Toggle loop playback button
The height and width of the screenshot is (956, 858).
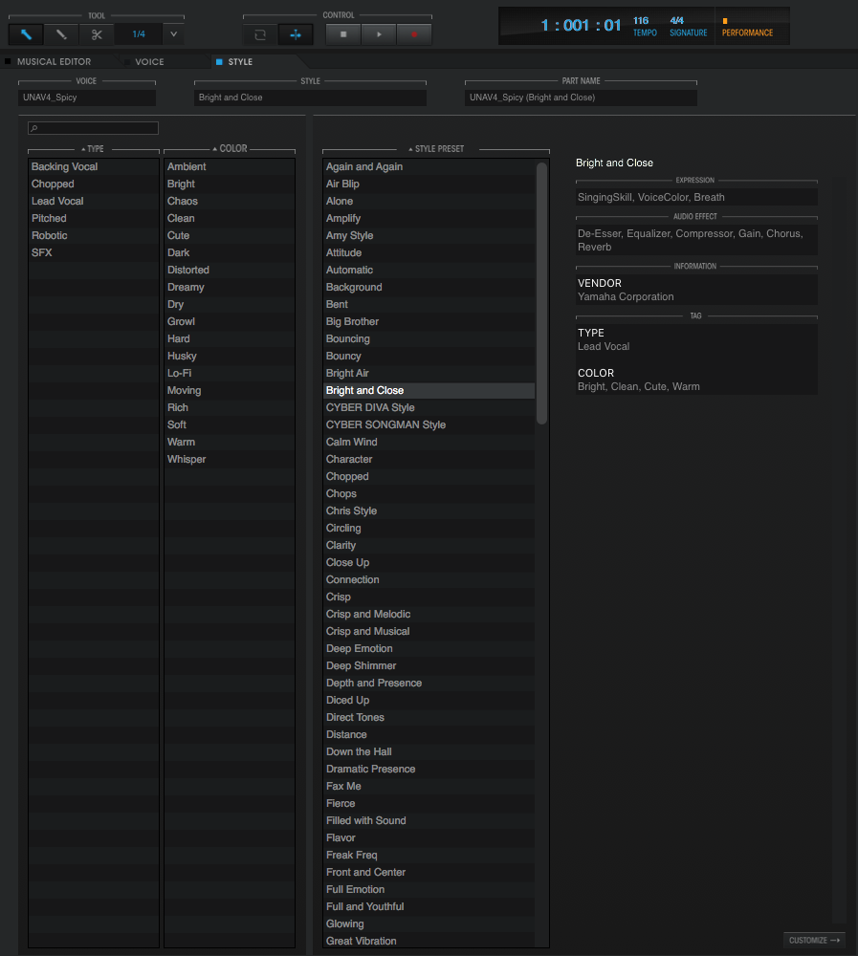coord(260,34)
